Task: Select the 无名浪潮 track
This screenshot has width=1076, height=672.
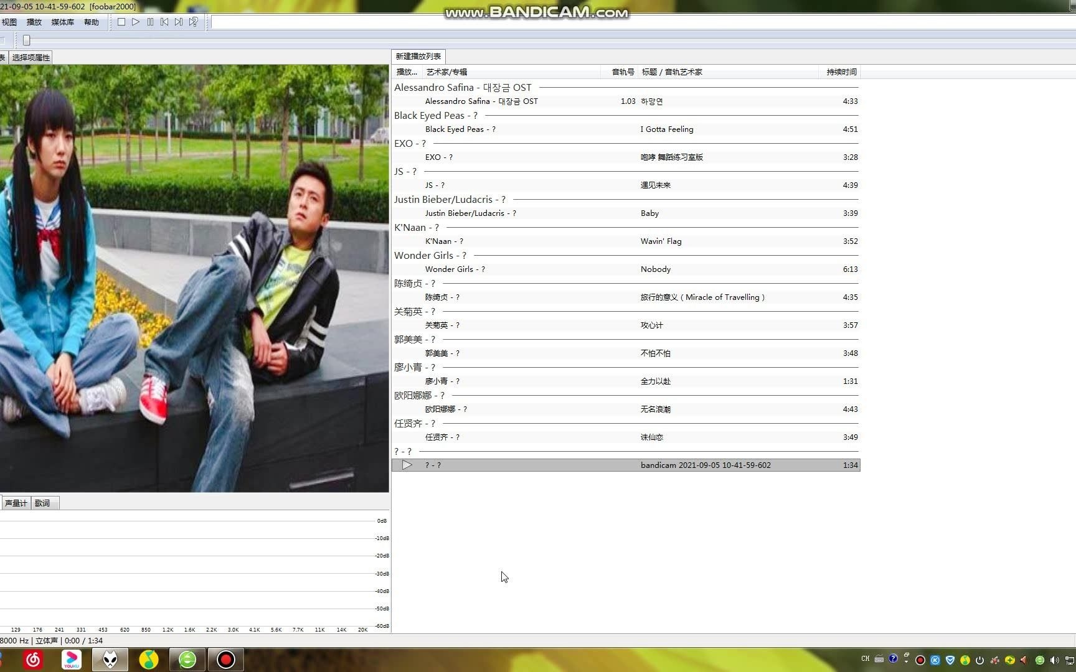Action: click(x=626, y=409)
